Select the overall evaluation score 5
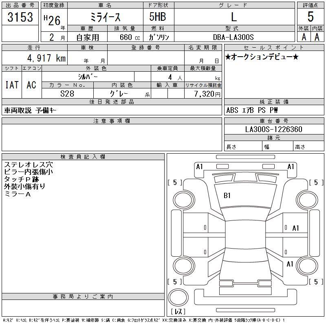 tap(311, 17)
